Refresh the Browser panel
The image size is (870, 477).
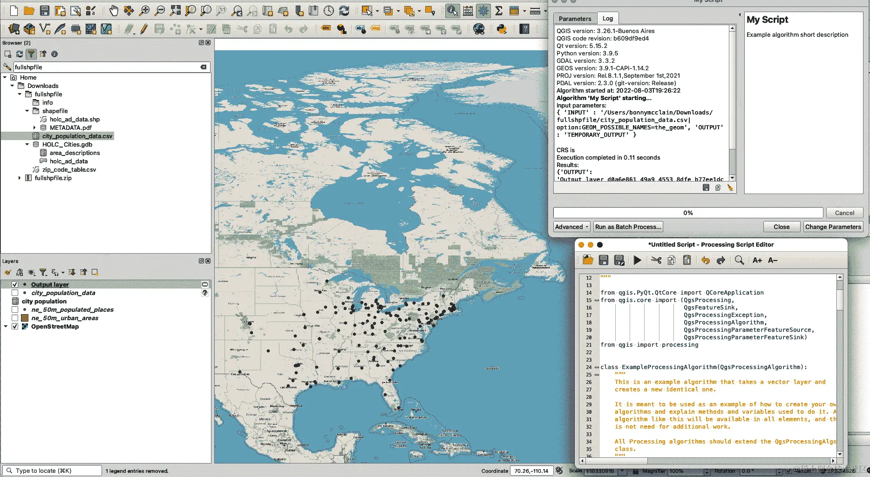(x=20, y=54)
